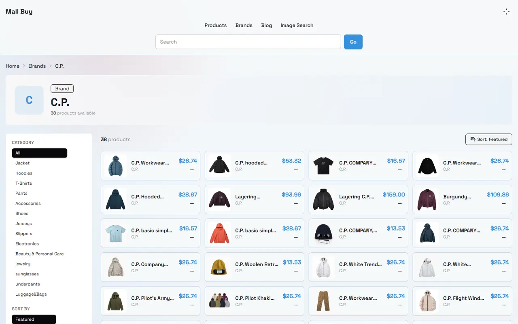
Task: Filter products by Luggage&Bags category
Action: [x=40, y=294]
